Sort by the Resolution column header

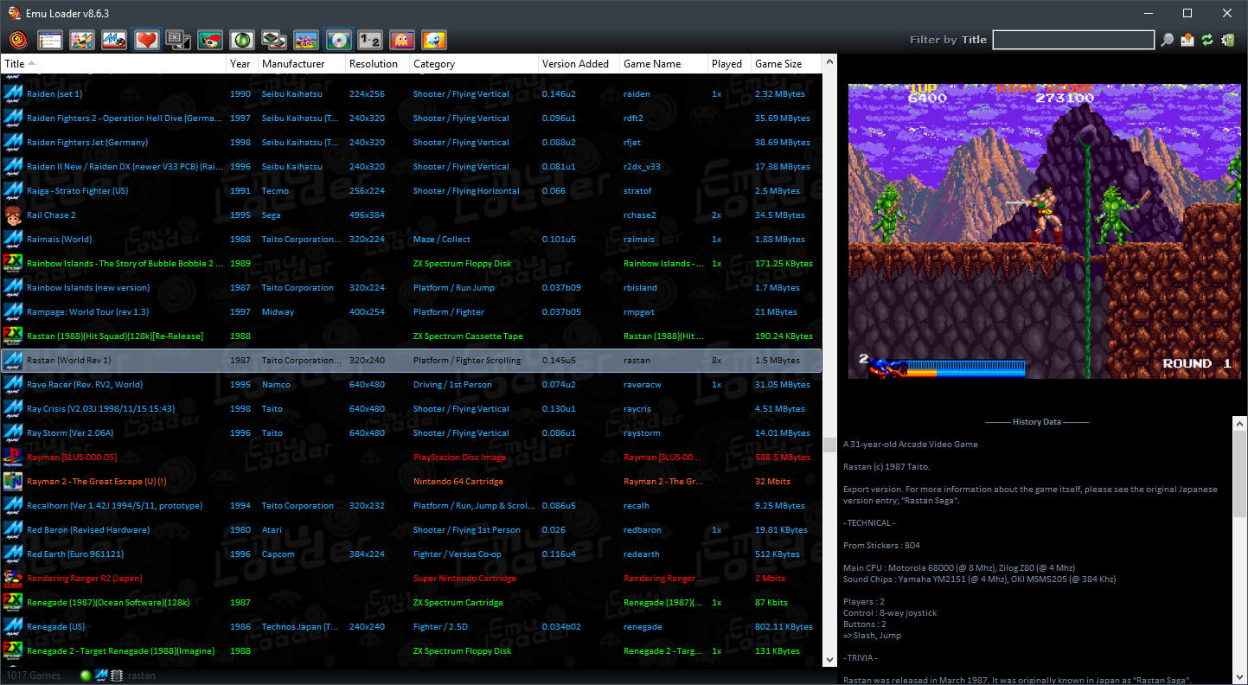(x=377, y=64)
